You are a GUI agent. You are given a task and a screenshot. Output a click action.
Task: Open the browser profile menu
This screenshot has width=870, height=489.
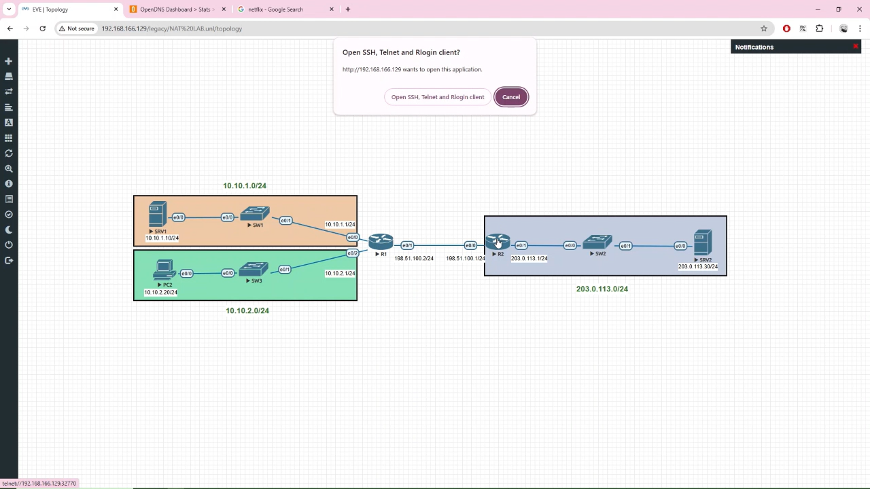(x=843, y=29)
